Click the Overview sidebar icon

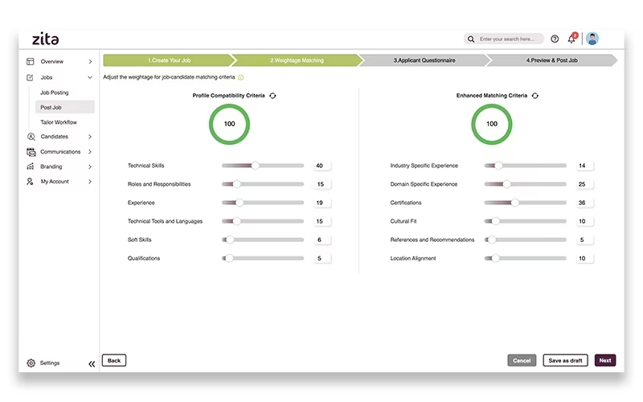(x=31, y=62)
